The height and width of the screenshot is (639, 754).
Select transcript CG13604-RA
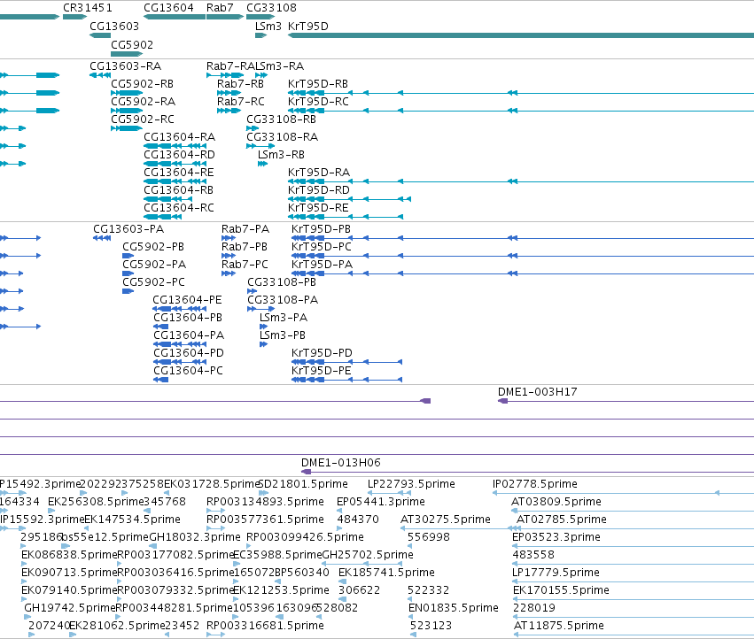tap(179, 137)
